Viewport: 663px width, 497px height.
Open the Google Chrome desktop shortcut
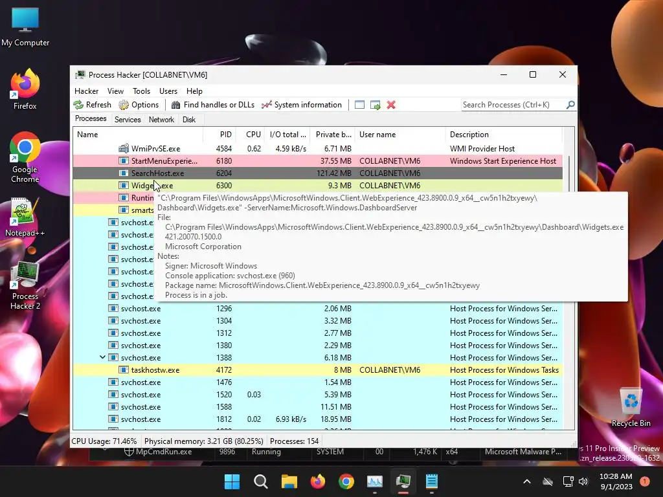[x=25, y=157]
